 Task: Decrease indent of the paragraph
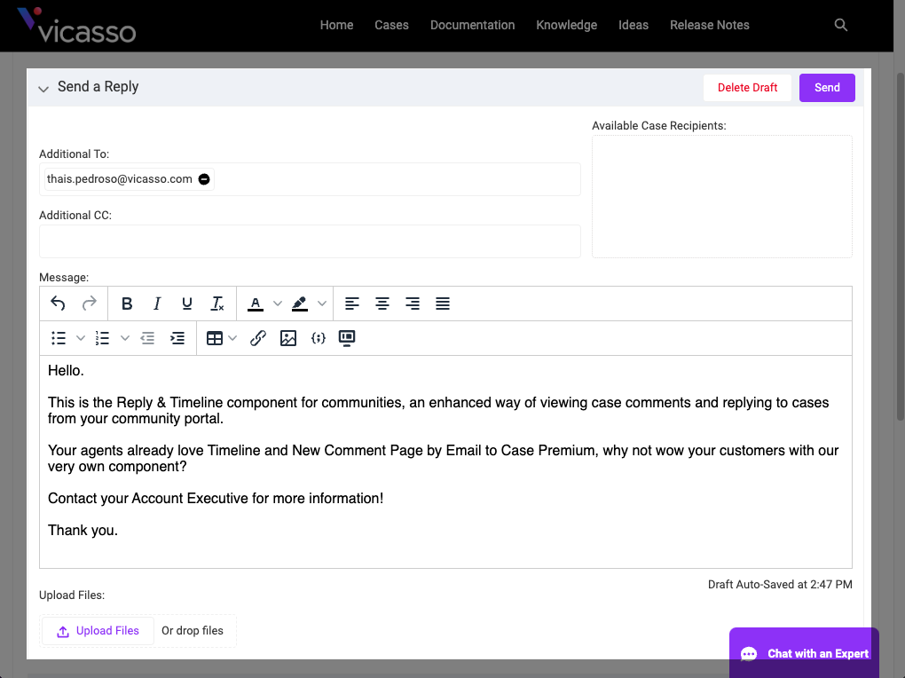148,338
